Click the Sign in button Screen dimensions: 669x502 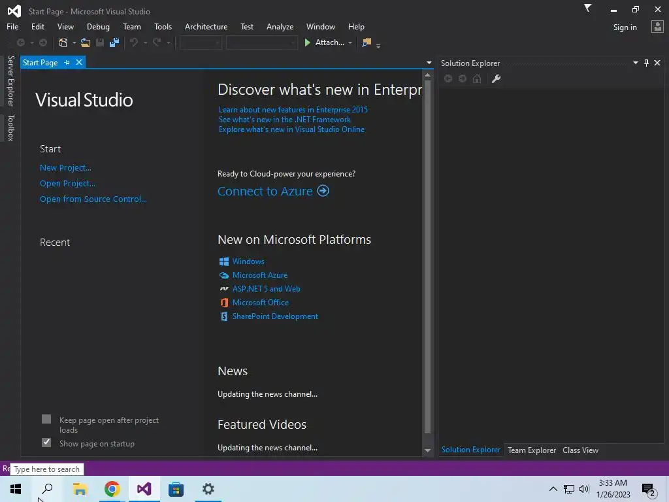tap(625, 27)
